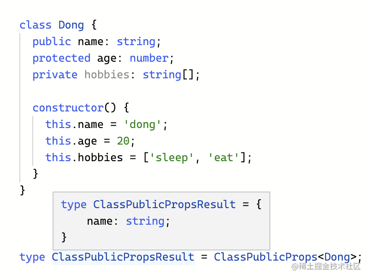
Task: Select the Dong name in the class declaration
Action: pyautogui.click(x=71, y=25)
